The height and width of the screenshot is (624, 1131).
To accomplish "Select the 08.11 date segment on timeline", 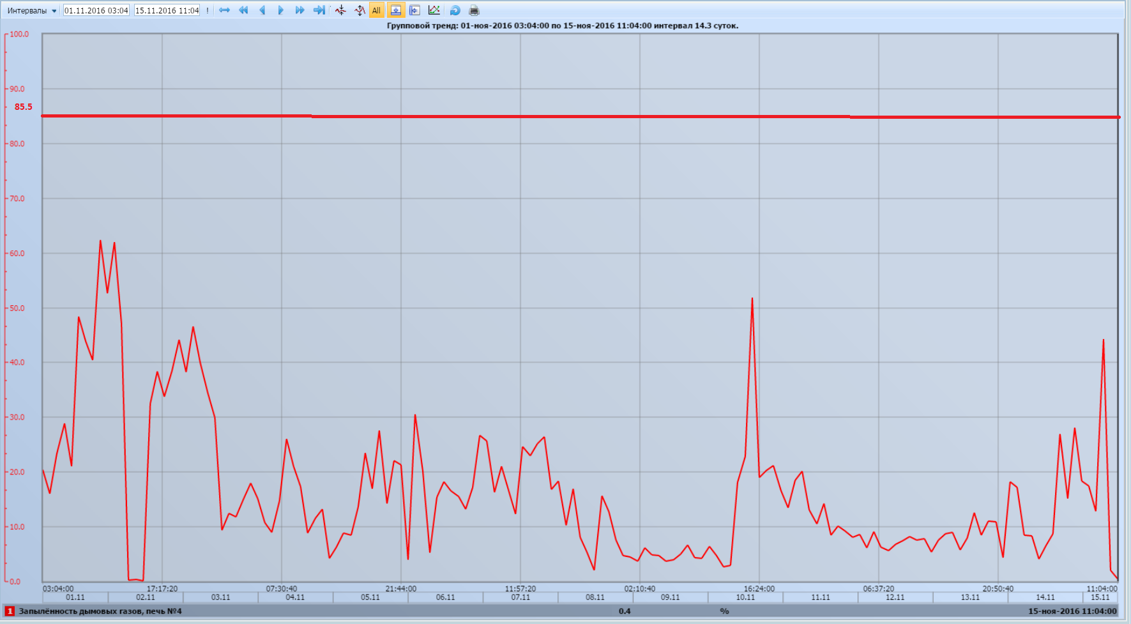I will coord(595,597).
